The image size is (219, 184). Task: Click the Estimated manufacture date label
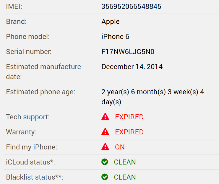point(43,71)
